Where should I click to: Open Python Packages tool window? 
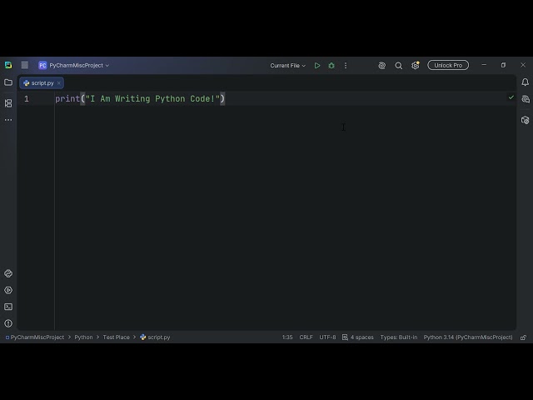pyautogui.click(x=8, y=273)
